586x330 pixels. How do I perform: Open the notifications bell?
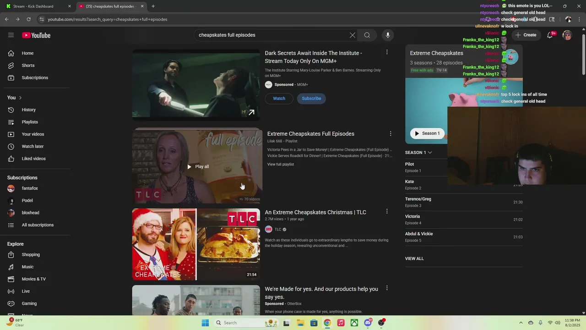(550, 35)
